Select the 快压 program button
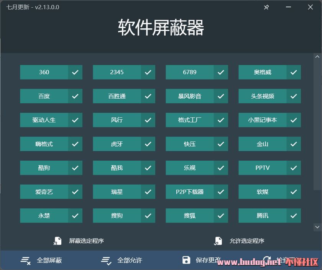 click(x=190, y=144)
